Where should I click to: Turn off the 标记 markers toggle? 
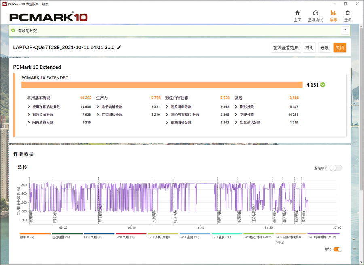click(337, 249)
